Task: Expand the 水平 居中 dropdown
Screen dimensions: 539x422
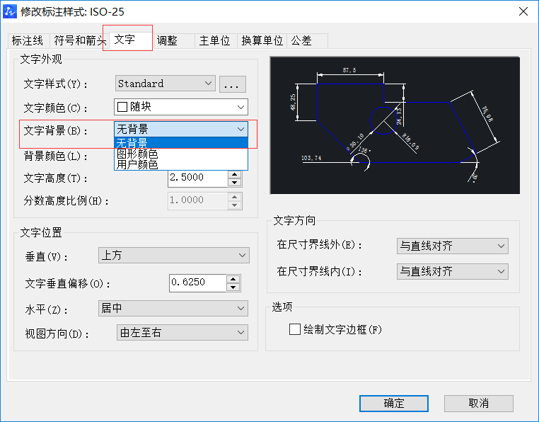Action: click(173, 308)
